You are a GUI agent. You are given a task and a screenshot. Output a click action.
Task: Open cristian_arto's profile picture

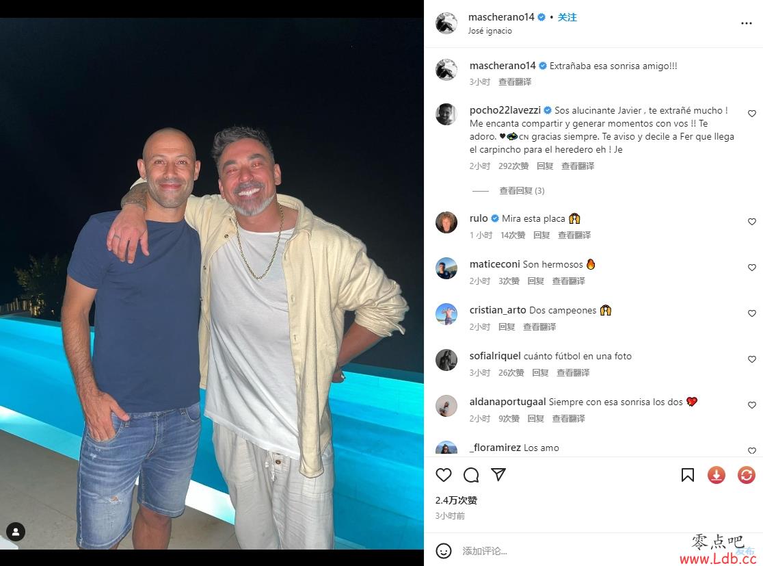click(446, 314)
